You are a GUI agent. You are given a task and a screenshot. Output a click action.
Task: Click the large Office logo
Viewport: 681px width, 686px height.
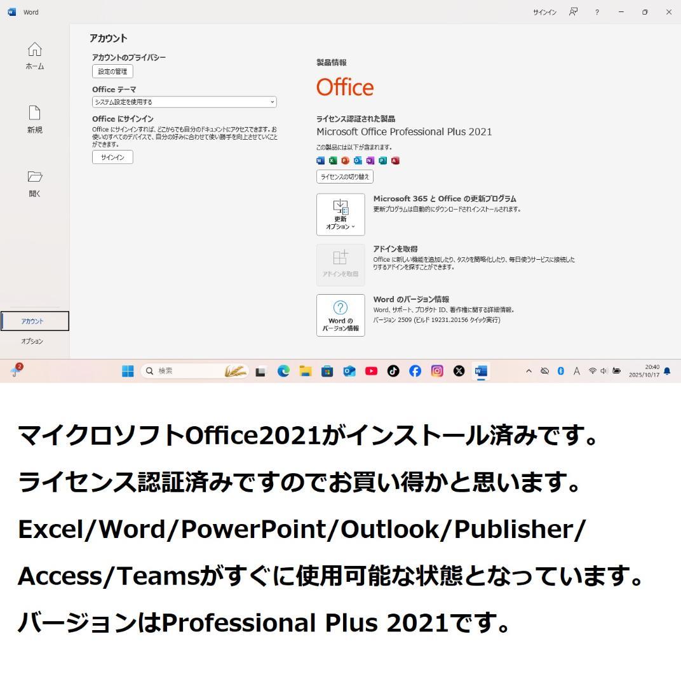pos(345,87)
